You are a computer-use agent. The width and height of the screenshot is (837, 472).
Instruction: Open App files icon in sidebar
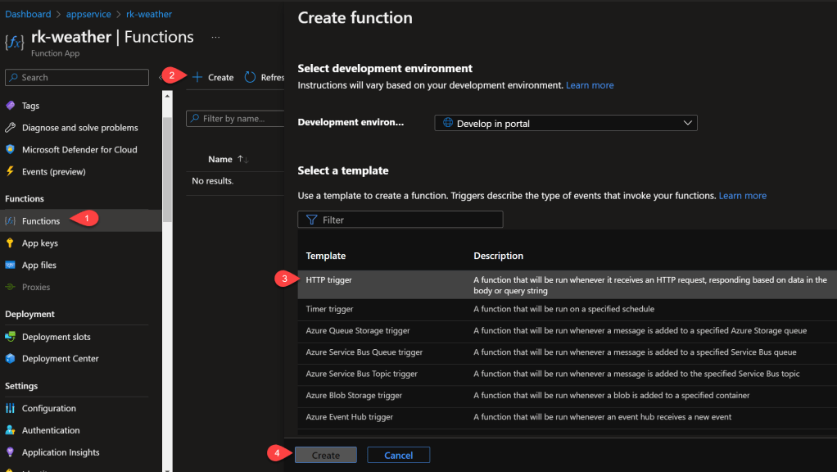point(11,265)
